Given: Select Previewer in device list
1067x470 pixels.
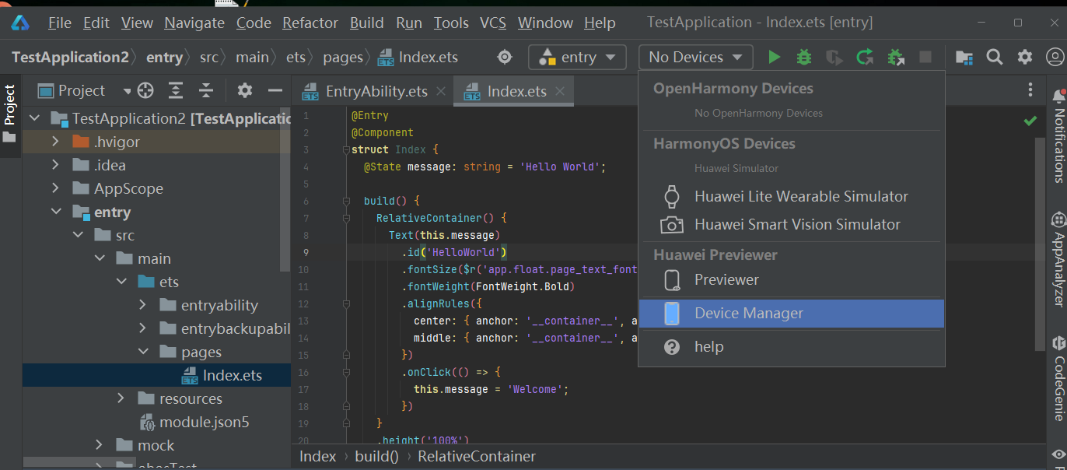Looking at the screenshot, I should (792, 280).
